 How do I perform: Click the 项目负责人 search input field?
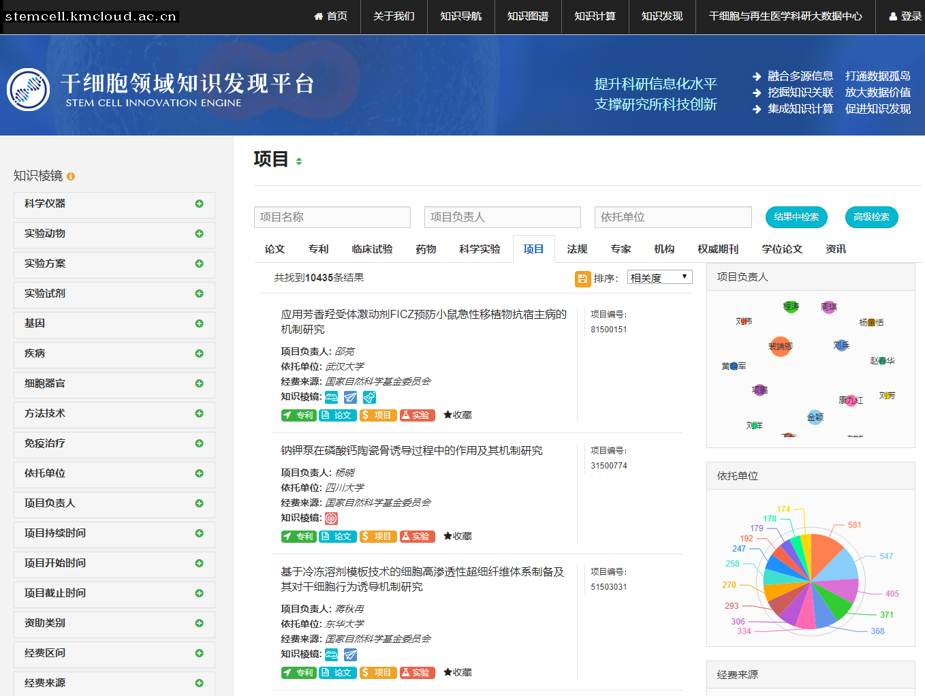tap(502, 217)
